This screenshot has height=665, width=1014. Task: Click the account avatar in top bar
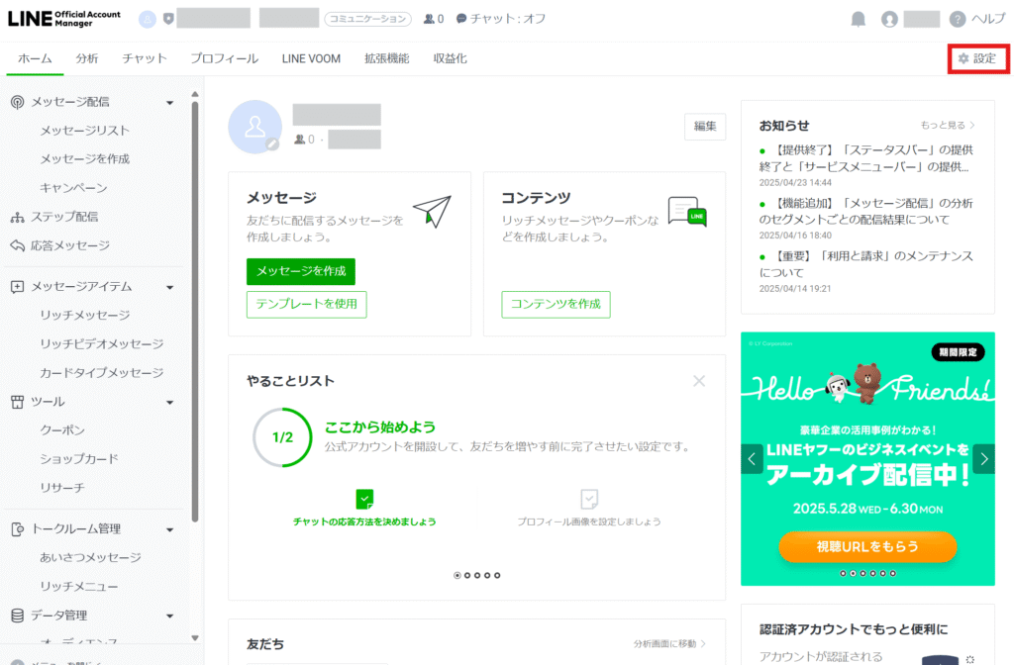pos(148,19)
